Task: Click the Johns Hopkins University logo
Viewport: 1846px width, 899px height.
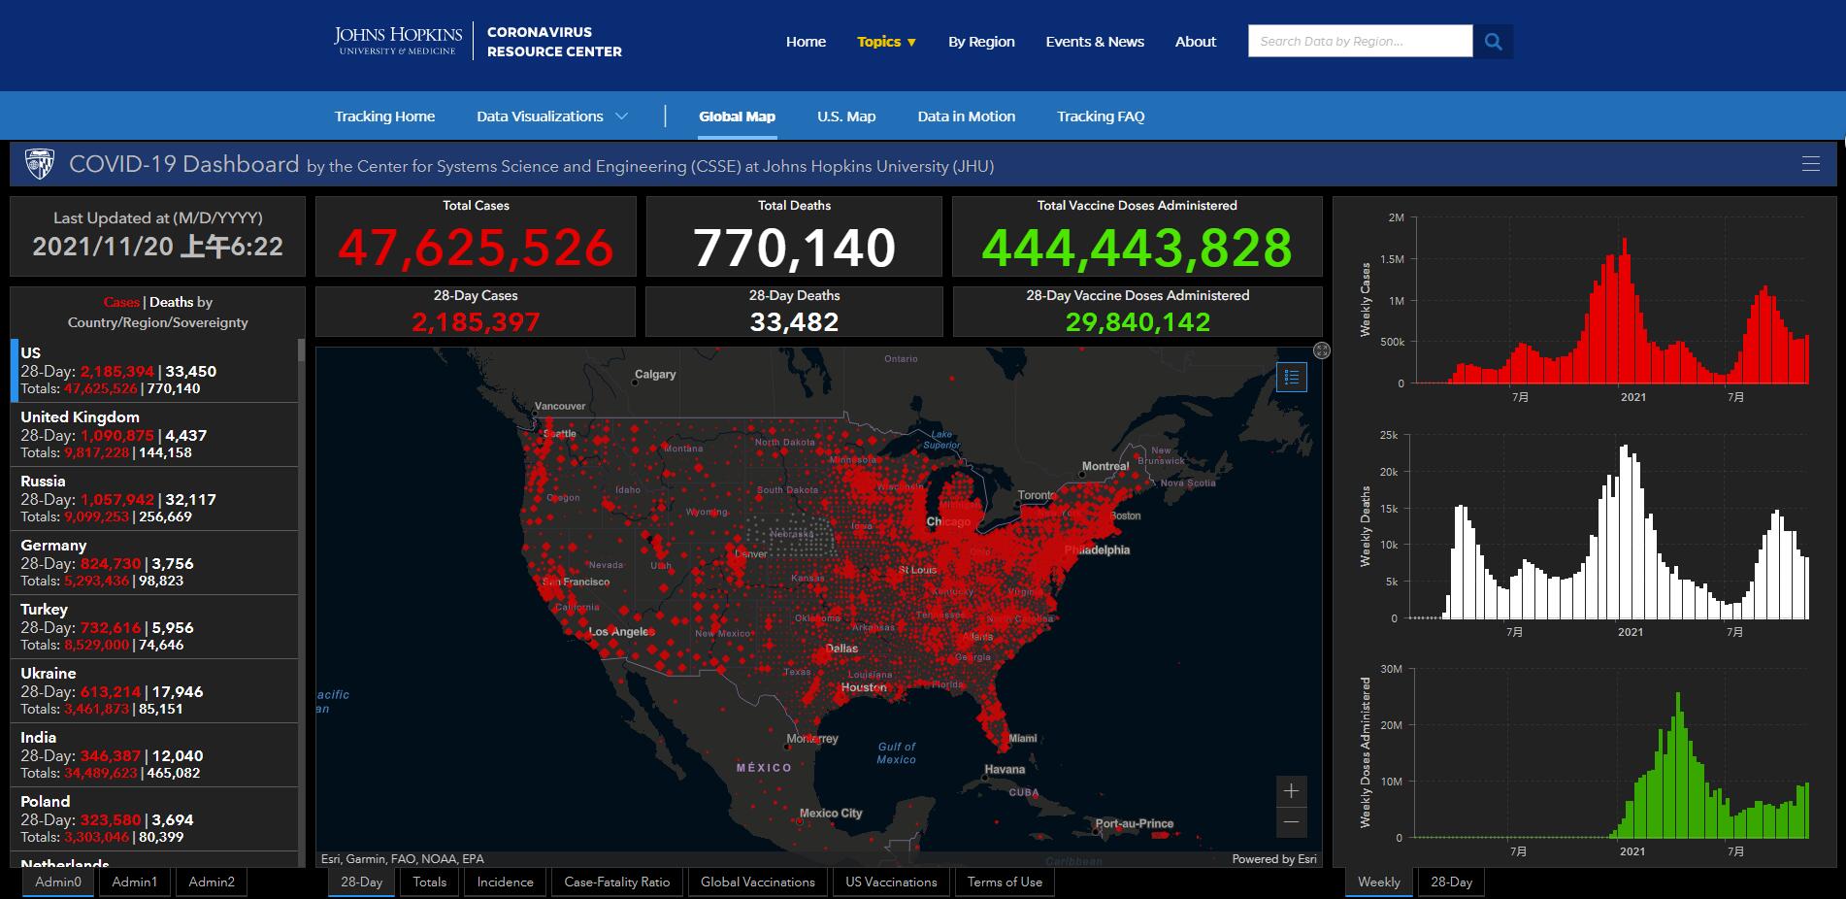Action: [398, 41]
